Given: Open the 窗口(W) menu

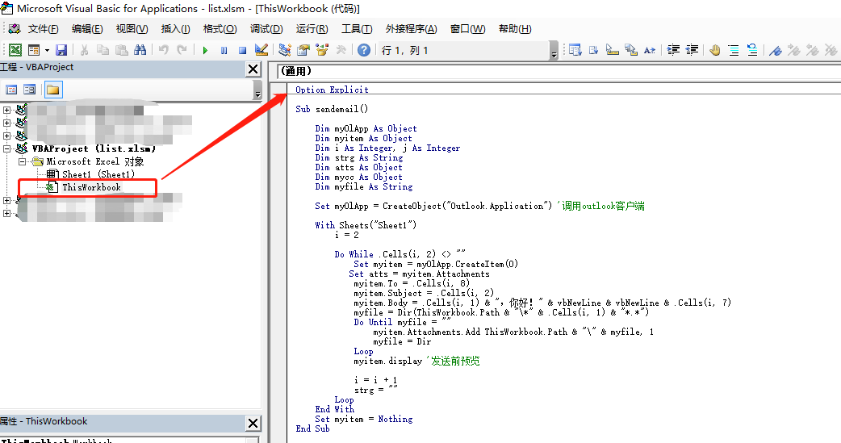Looking at the screenshot, I should (x=467, y=29).
